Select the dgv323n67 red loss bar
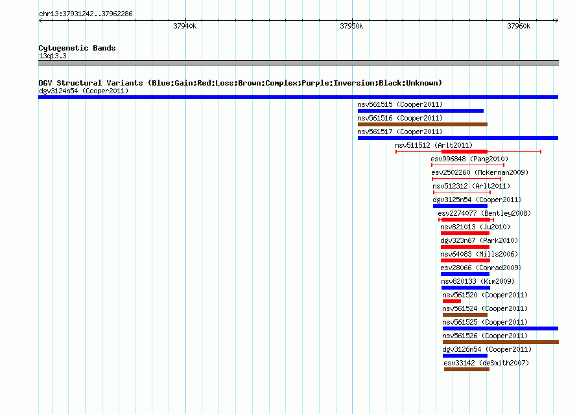Viewport: 577px width, 414px height. coord(465,247)
